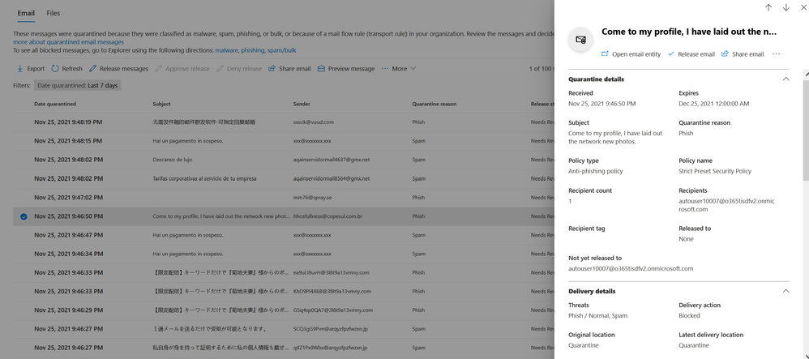This screenshot has width=809, height=359.
Task: Select the Email tab
Action: coord(26,13)
